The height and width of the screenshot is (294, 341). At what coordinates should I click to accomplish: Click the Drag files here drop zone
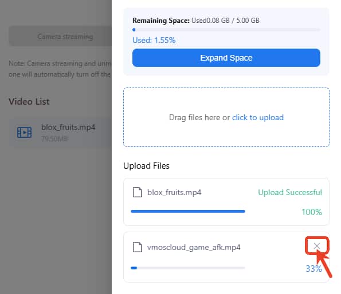point(226,117)
